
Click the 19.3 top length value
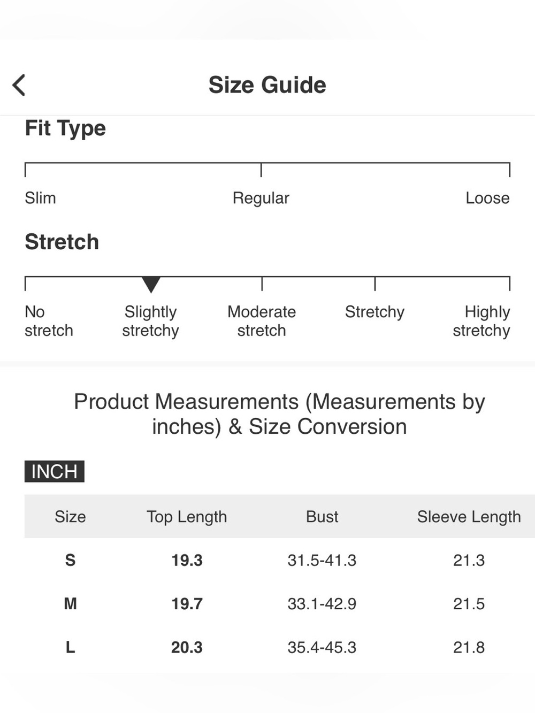(187, 560)
